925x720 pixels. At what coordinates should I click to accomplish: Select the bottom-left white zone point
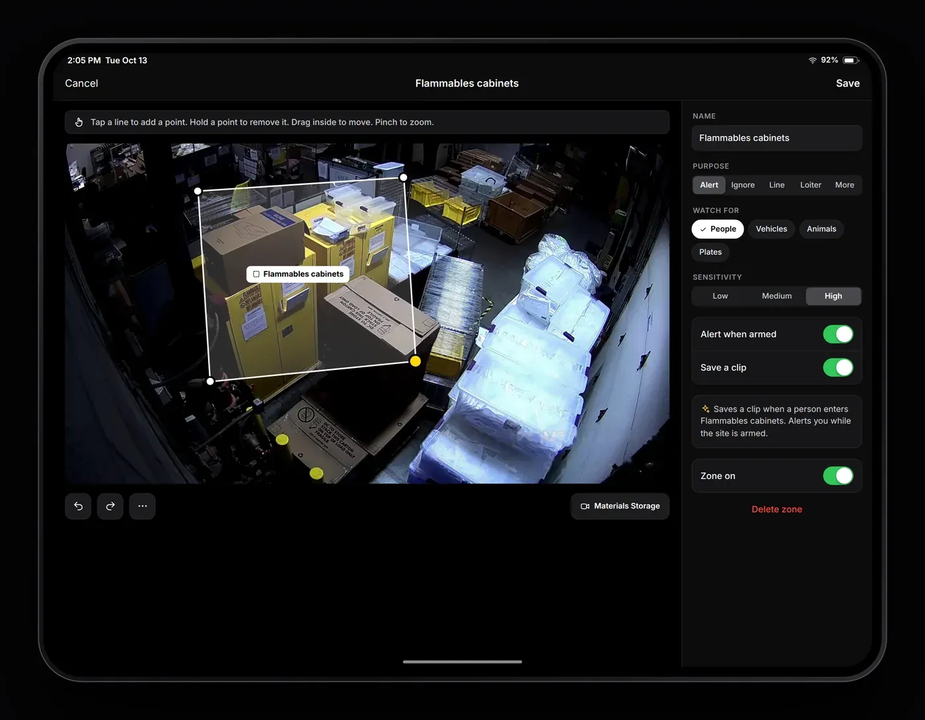pyautogui.click(x=210, y=381)
